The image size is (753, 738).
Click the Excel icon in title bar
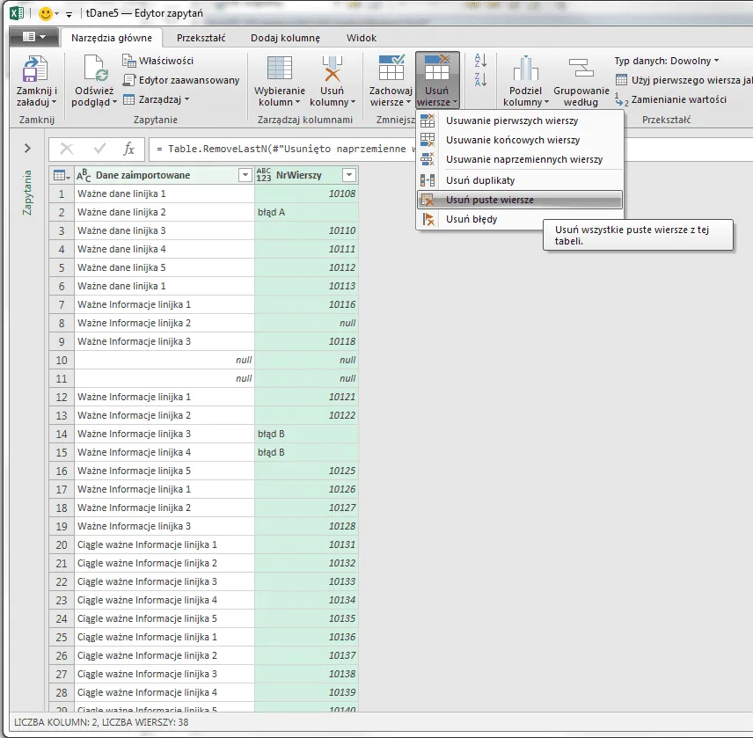coord(17,13)
